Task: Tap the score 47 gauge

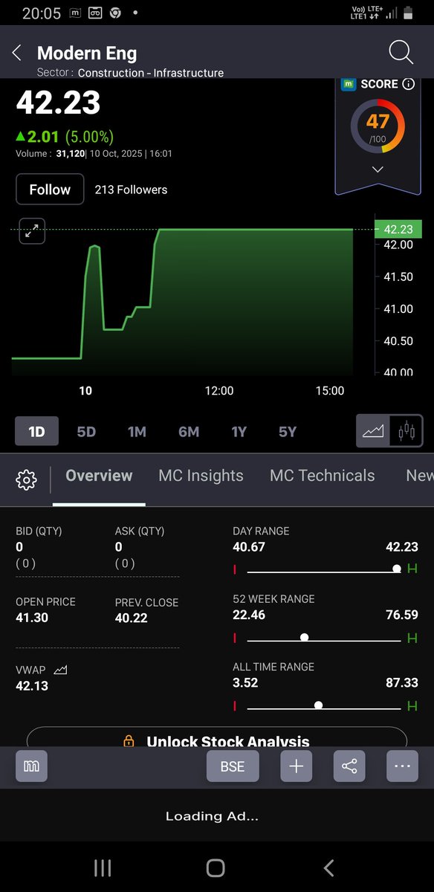Action: pyautogui.click(x=378, y=125)
